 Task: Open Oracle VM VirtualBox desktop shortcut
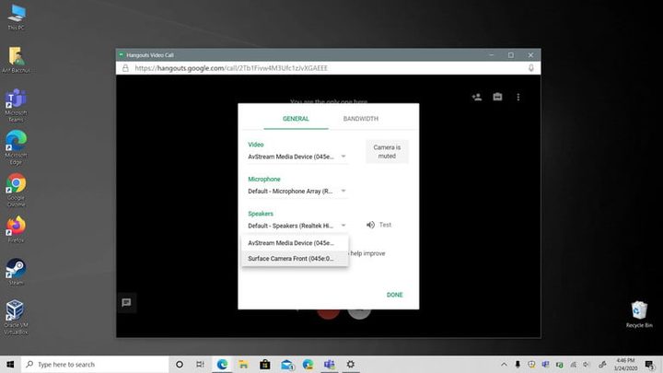tap(16, 317)
